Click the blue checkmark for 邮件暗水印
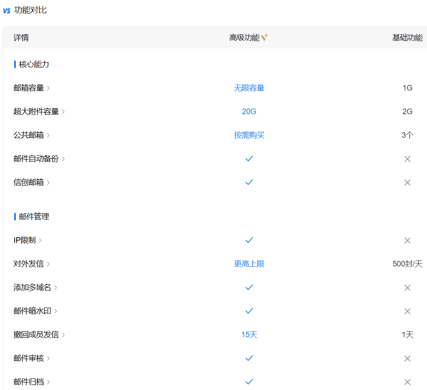This screenshot has width=427, height=390. pos(249,311)
